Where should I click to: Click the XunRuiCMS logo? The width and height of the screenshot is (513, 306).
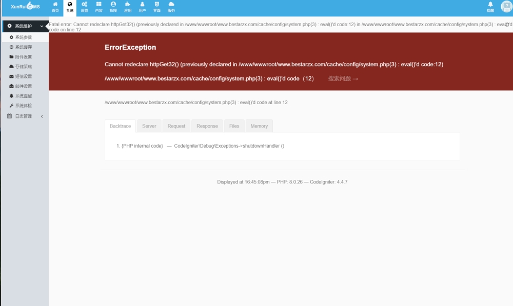point(25,7)
